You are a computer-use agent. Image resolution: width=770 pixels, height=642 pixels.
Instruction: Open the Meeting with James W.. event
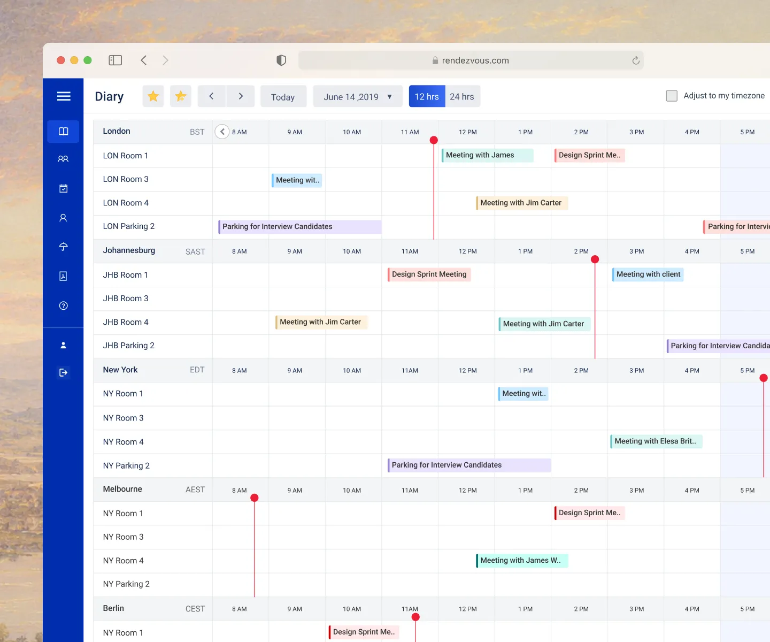pyautogui.click(x=522, y=561)
